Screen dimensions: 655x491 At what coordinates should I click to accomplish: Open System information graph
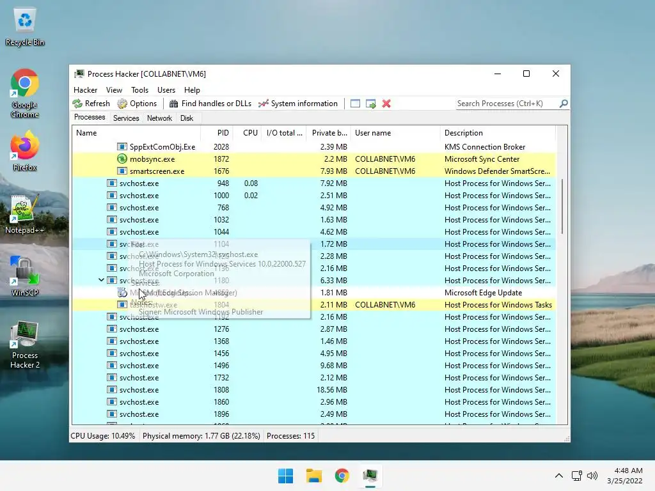pos(298,104)
